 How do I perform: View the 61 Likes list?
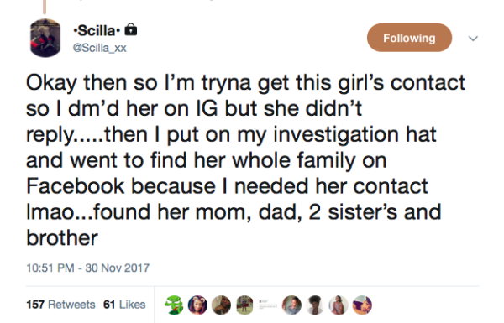(x=124, y=305)
